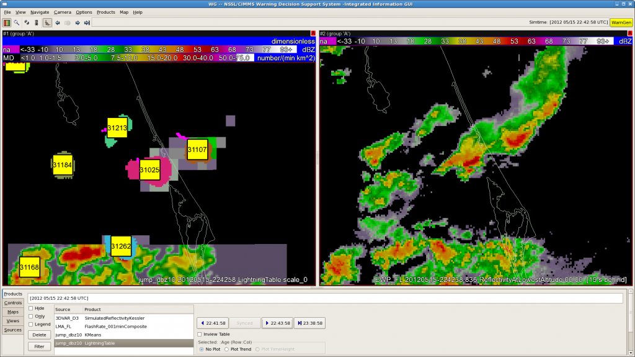
Task: Activate the pointer selection tool
Action: tap(47, 22)
